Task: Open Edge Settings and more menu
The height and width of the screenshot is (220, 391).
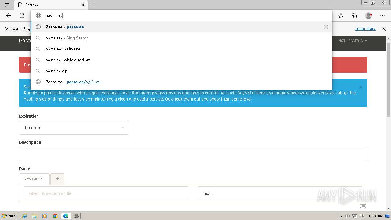Action: pyautogui.click(x=382, y=16)
